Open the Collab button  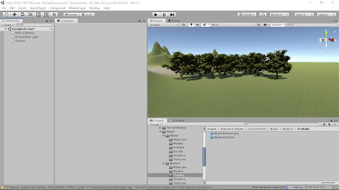pos(247,15)
